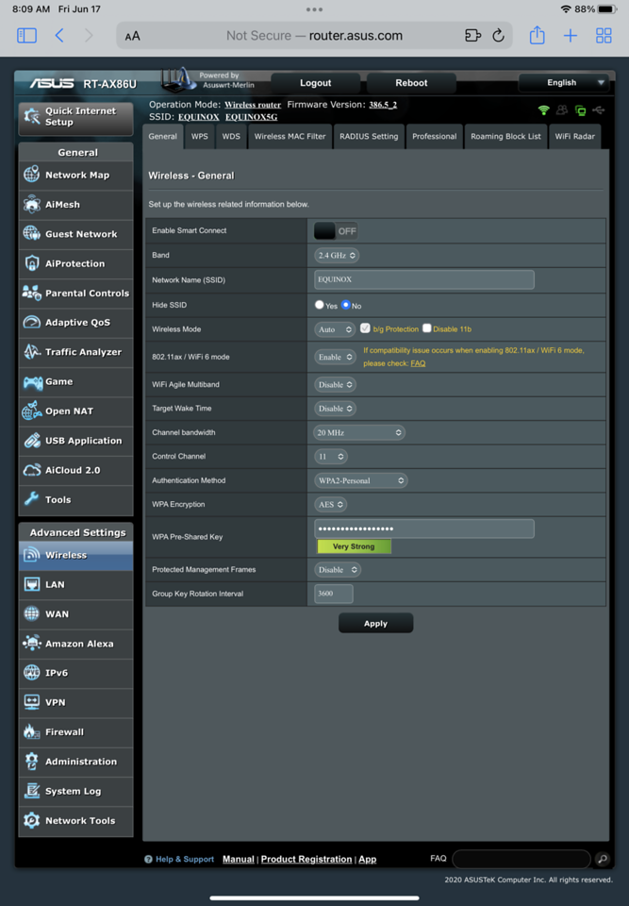
Task: Open the Open NAT page
Action: [75, 411]
